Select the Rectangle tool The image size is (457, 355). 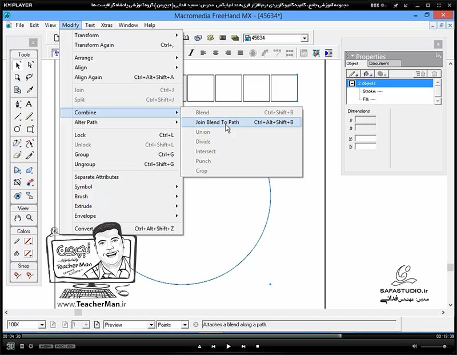pyautogui.click(x=30, y=129)
